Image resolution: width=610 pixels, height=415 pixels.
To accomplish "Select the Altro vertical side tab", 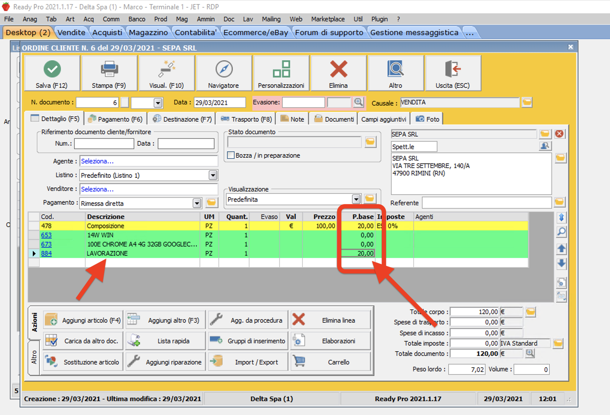I will tap(34, 357).
